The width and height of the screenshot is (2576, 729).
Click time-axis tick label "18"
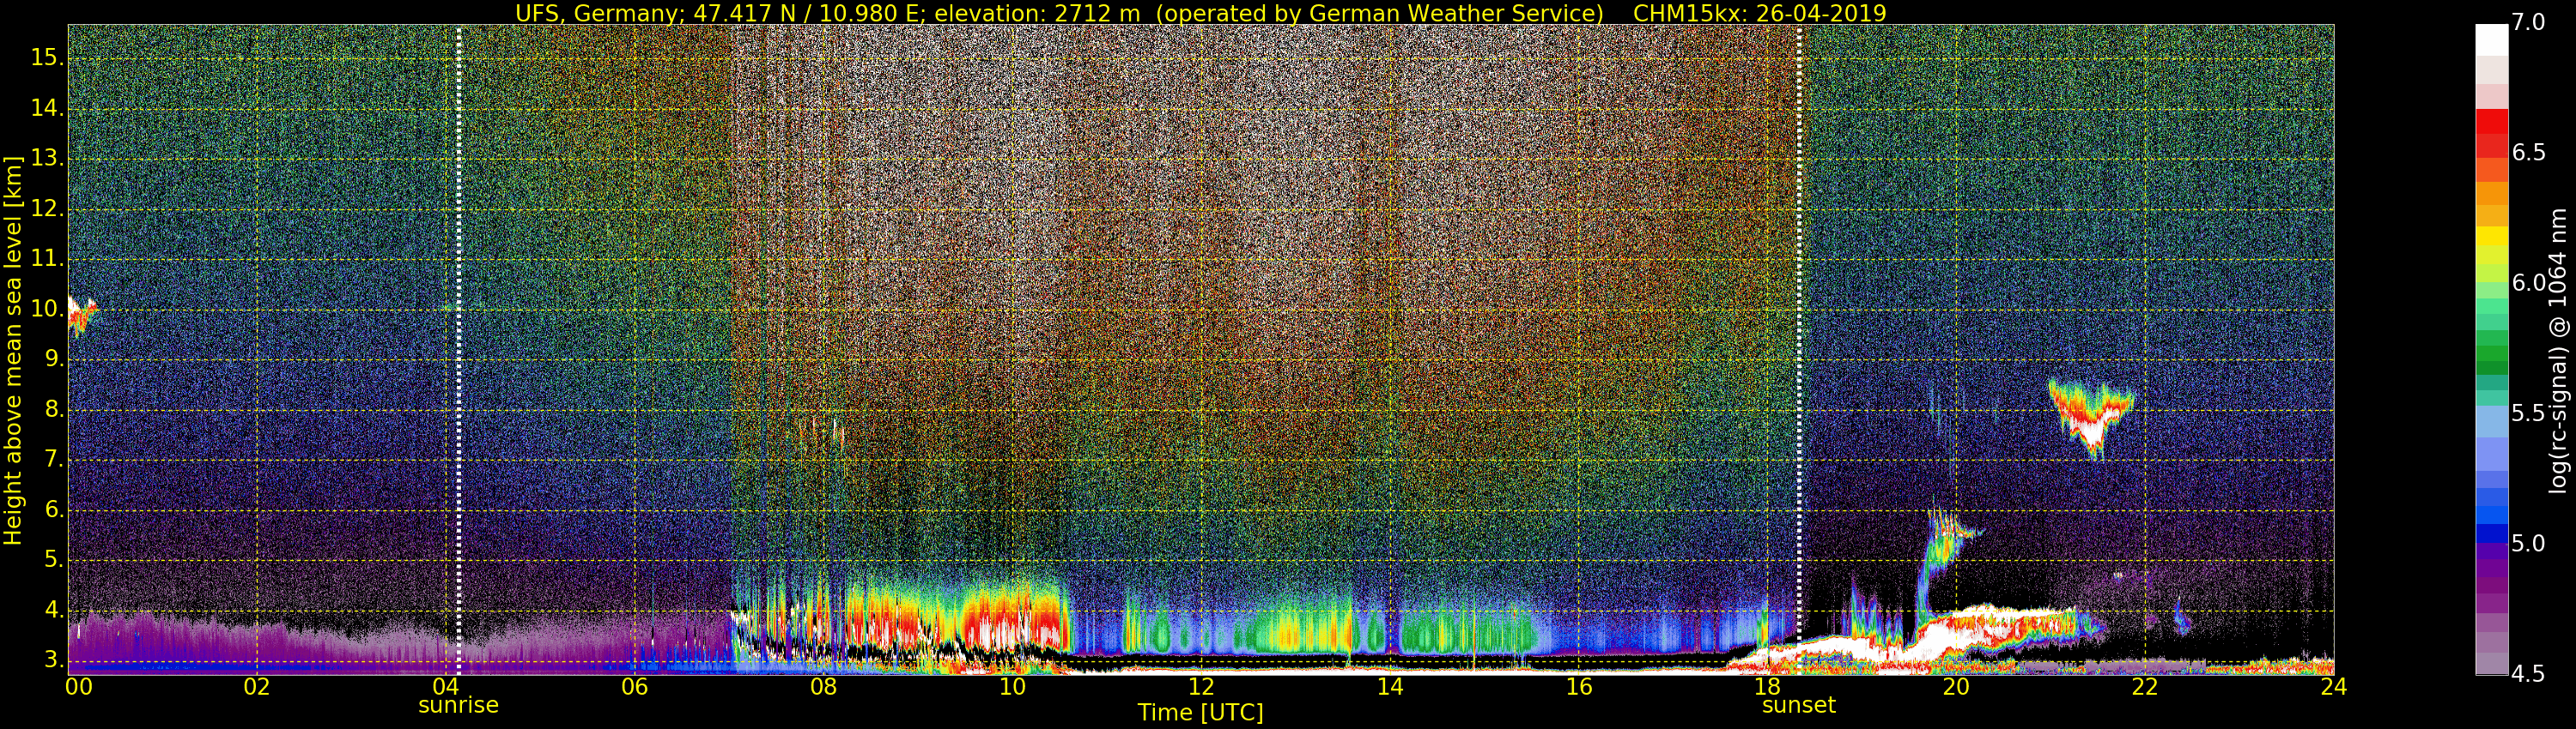tap(1768, 687)
